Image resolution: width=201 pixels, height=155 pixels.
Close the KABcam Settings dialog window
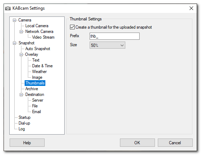191,8
